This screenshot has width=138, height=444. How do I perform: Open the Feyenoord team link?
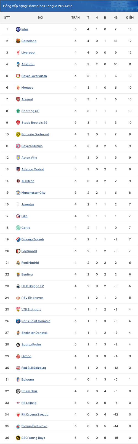pos(29,251)
